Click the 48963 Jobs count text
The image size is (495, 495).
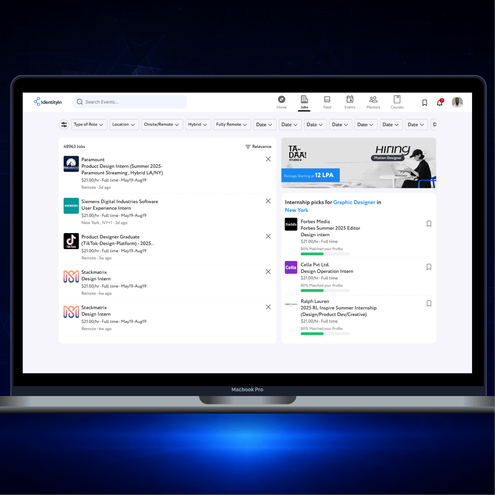click(x=74, y=147)
